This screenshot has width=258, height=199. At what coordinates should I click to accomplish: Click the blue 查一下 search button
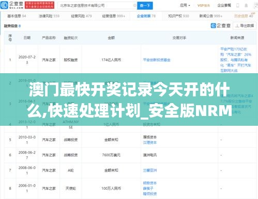click(145, 6)
